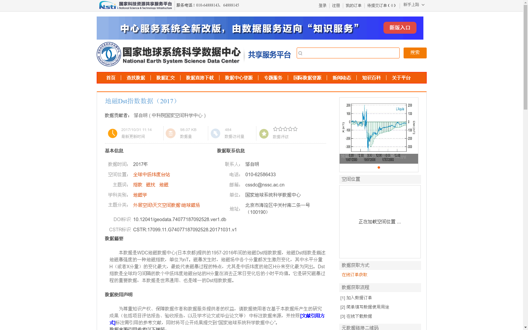Click the magnifier icon in search box
528x330 pixels.
[x=300, y=53]
